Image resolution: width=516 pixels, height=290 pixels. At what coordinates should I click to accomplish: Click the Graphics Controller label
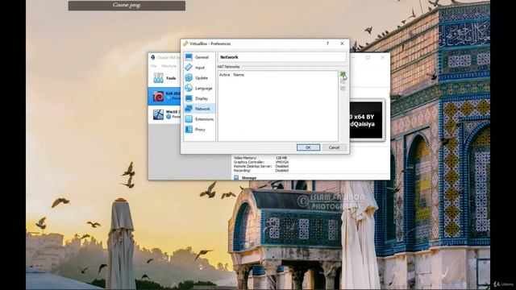[249, 162]
